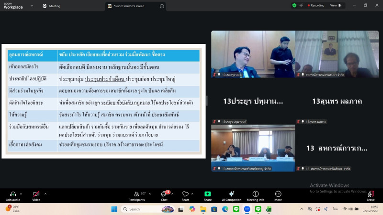This screenshot has height=215, width=383.
Task: Open shared screen tab options ellipsis
Action: click(162, 6)
